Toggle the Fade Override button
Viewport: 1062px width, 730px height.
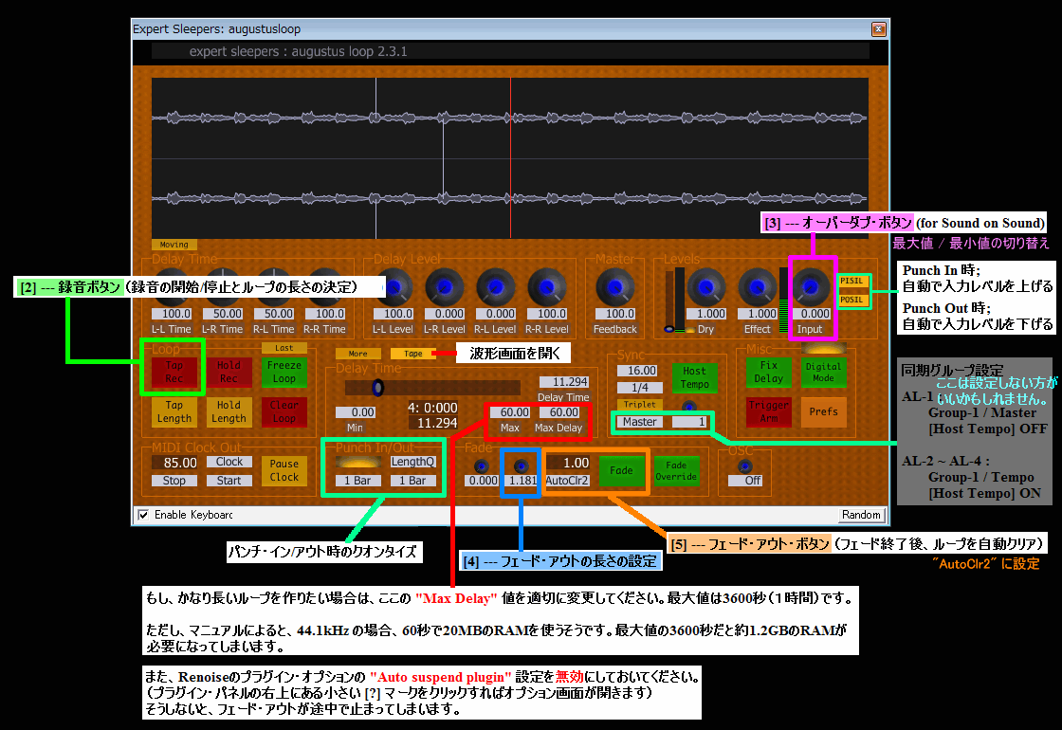click(x=676, y=470)
